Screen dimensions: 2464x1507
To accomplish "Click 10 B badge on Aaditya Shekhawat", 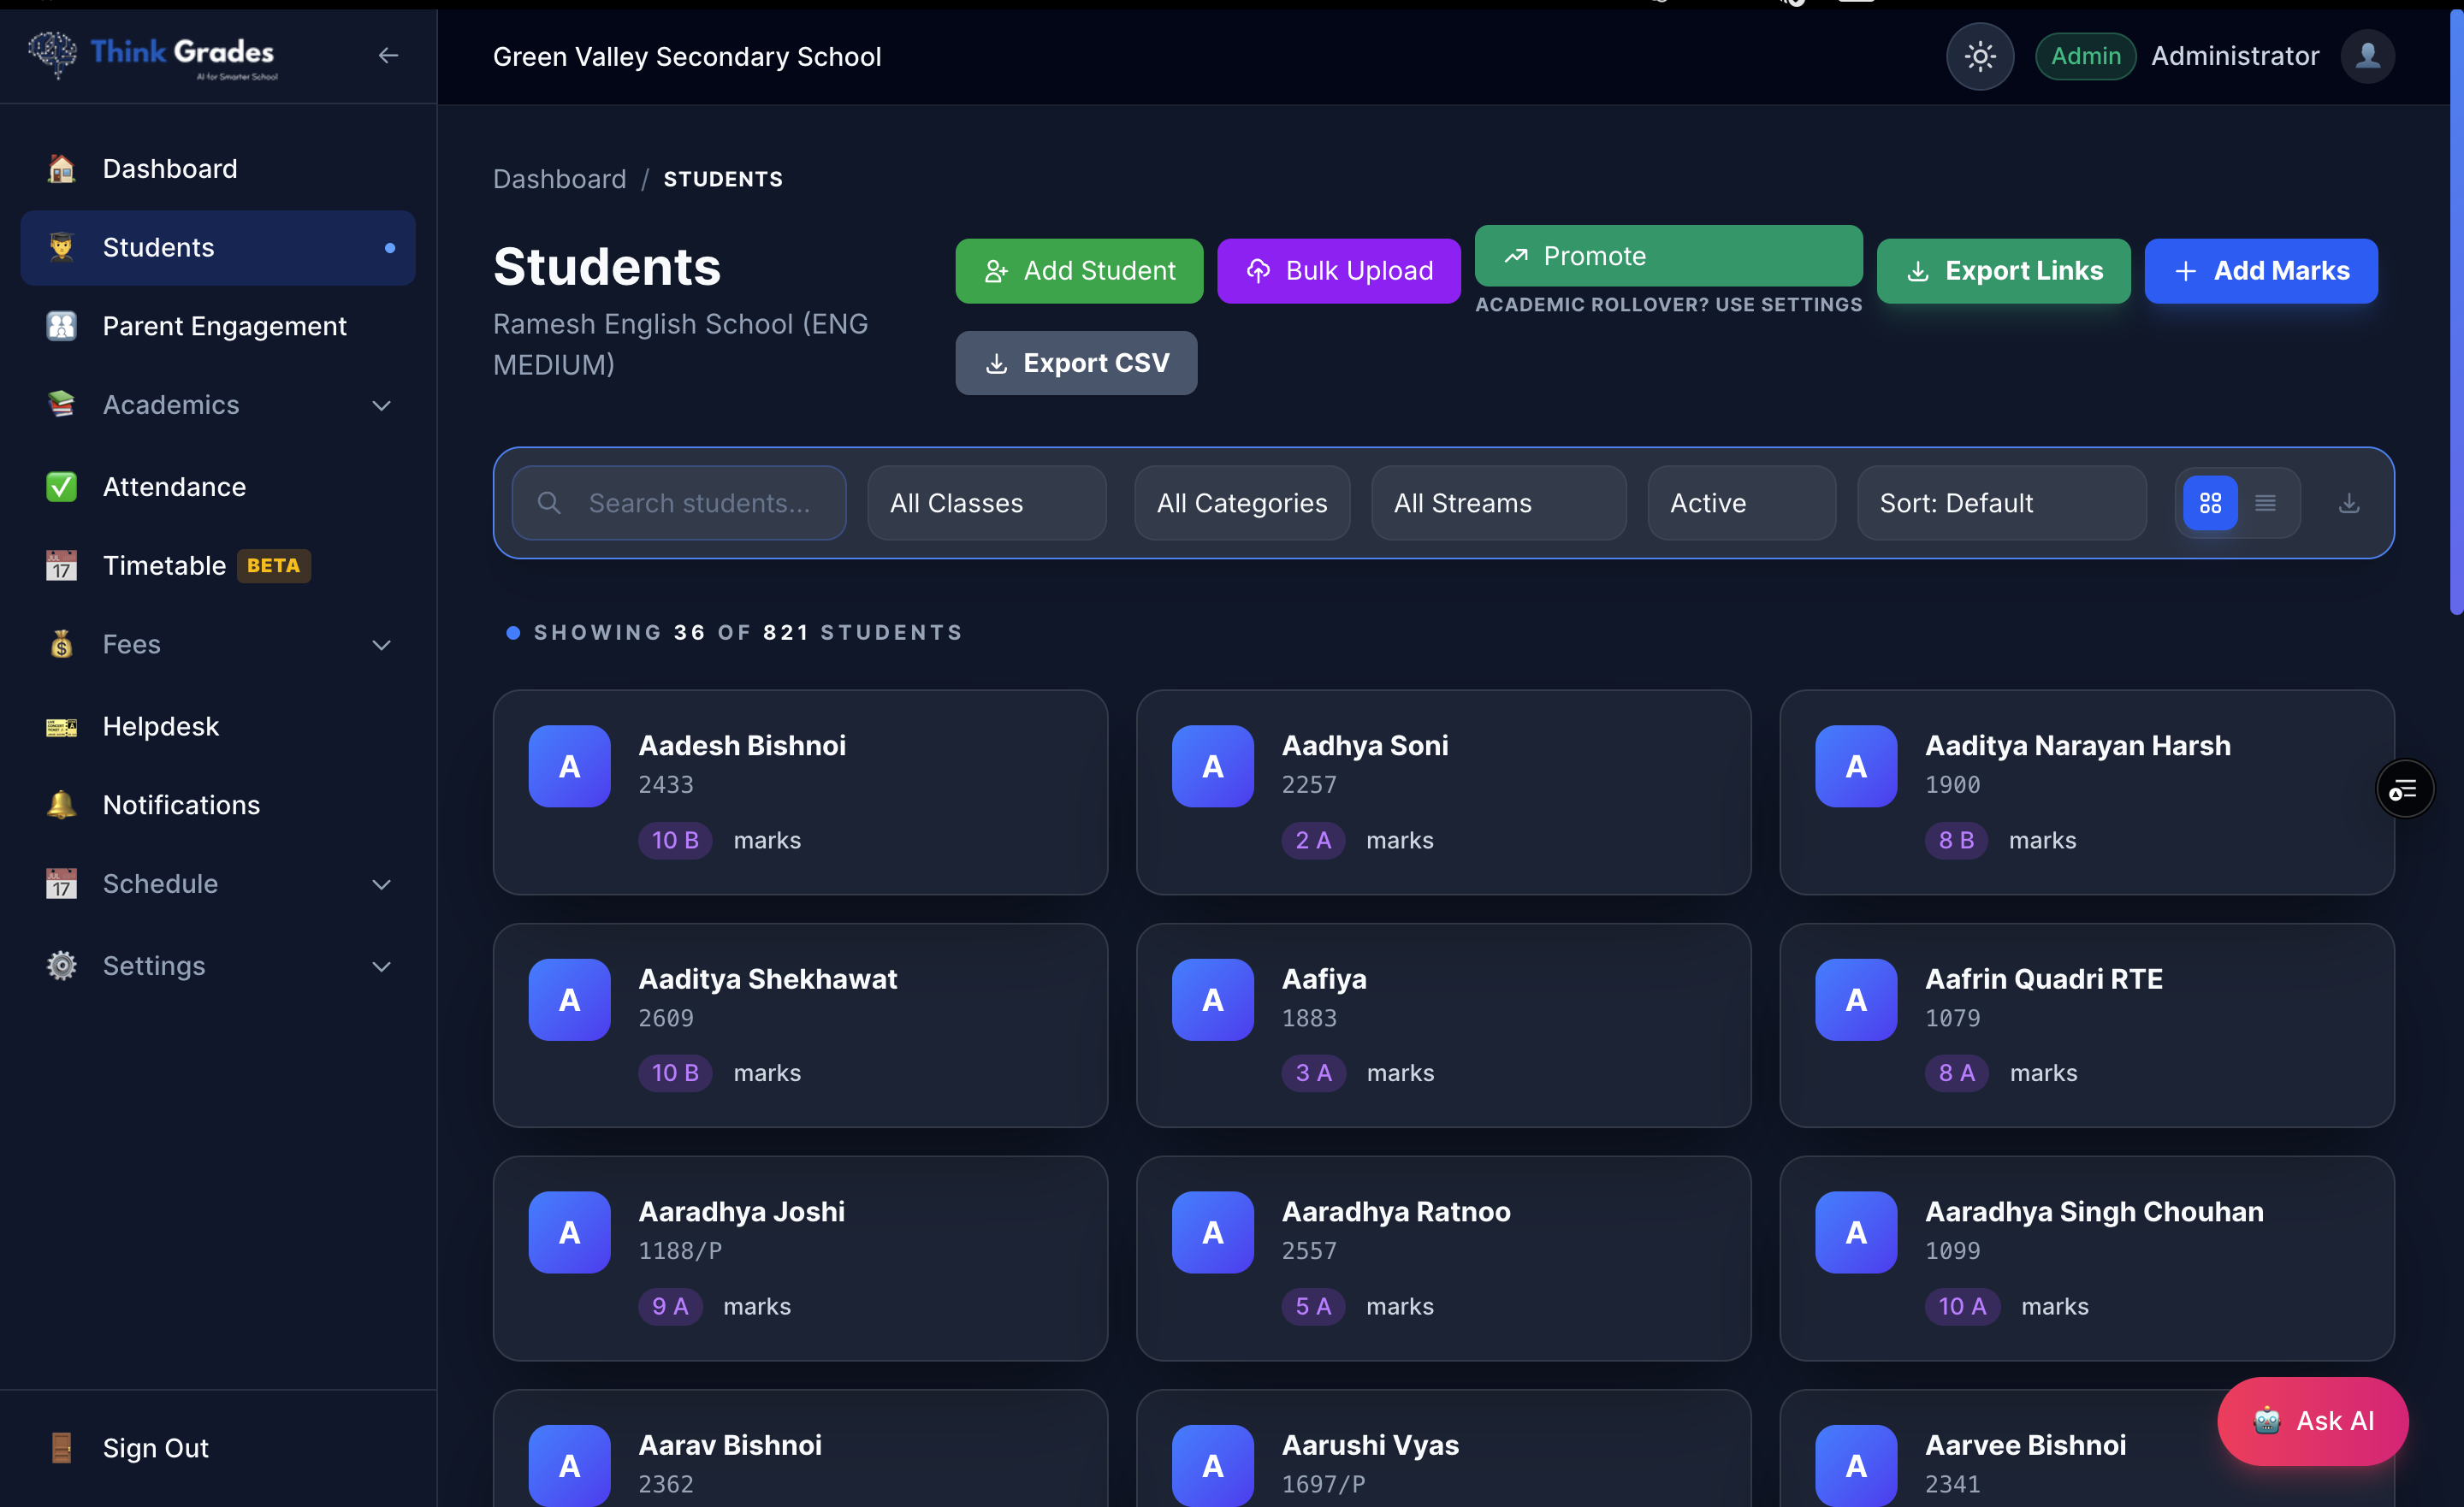I will point(675,1074).
